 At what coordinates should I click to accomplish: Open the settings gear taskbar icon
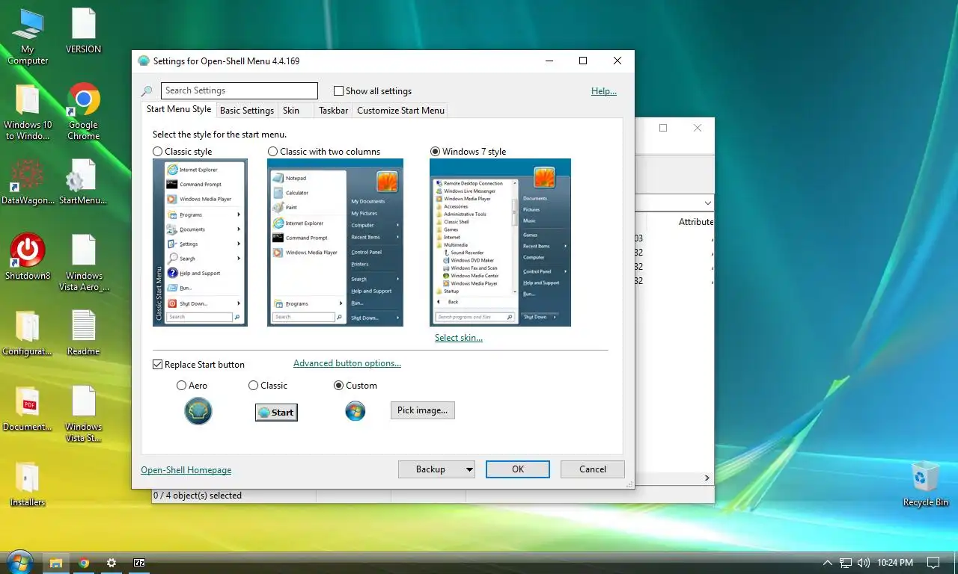pyautogui.click(x=112, y=563)
